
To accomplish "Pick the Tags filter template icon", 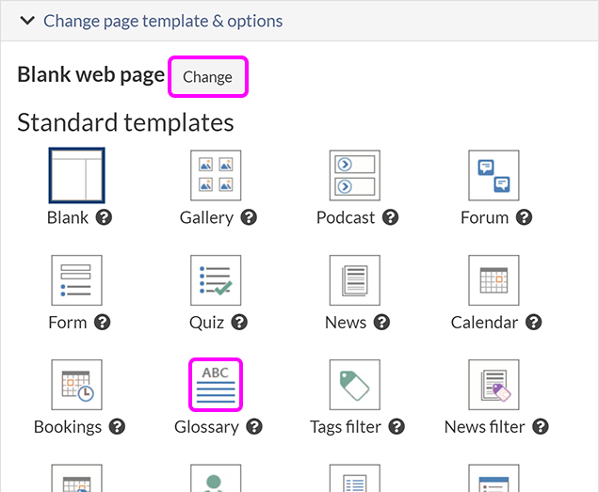I will click(355, 385).
